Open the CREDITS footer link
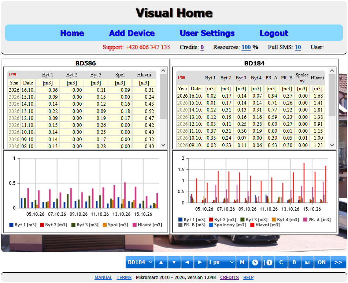 [x=229, y=278]
